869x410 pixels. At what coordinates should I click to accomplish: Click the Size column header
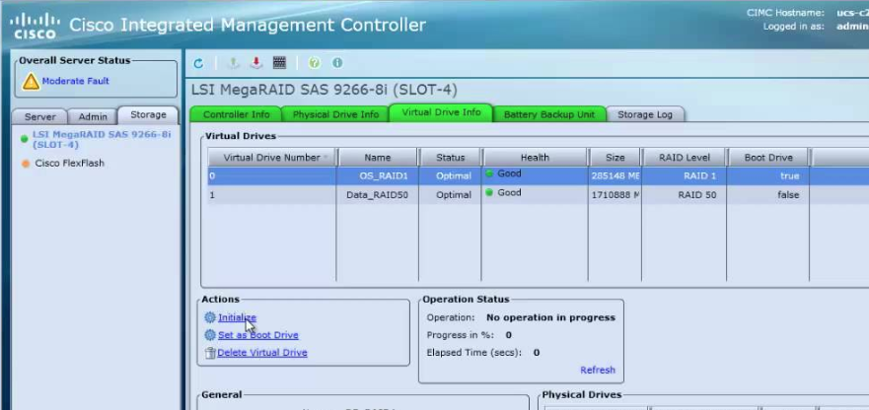(x=615, y=158)
